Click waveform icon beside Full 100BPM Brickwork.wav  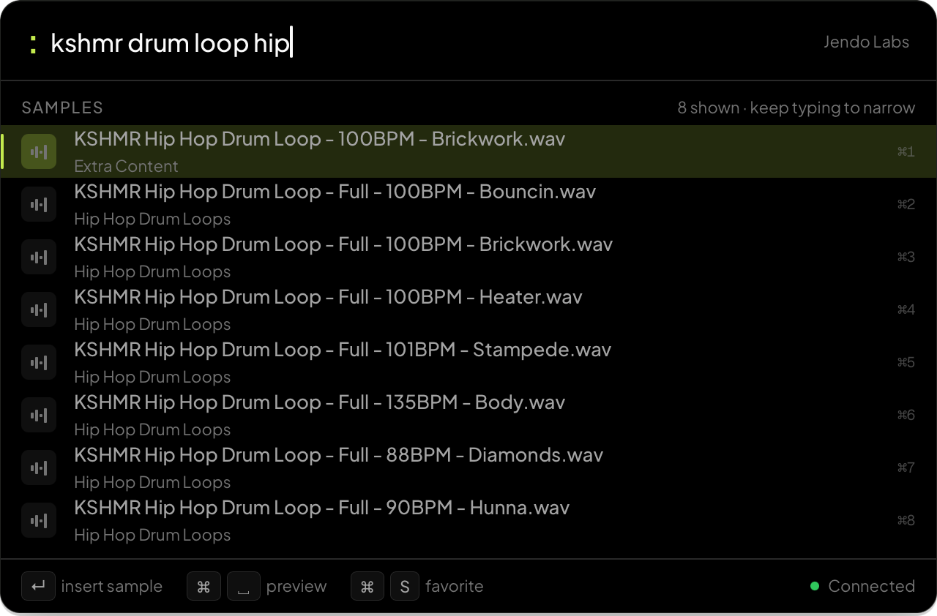click(39, 257)
